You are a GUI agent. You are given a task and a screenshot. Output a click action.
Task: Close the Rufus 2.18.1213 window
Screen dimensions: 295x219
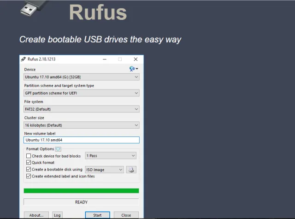point(136,59)
